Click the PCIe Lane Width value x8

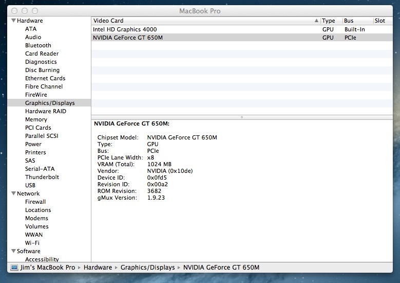point(150,157)
